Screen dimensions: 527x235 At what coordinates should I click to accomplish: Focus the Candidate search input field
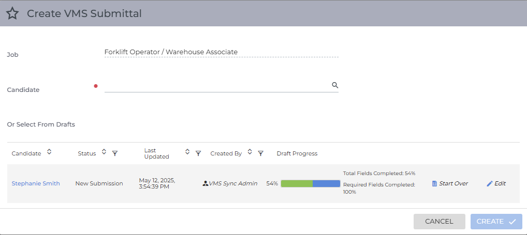[x=217, y=86]
